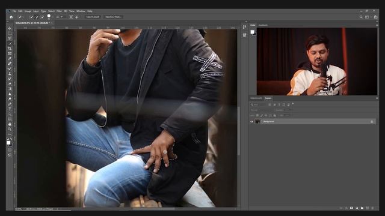The image size is (385, 216).
Task: Select the Quick Selection tool in toolbox
Action: tap(10, 44)
